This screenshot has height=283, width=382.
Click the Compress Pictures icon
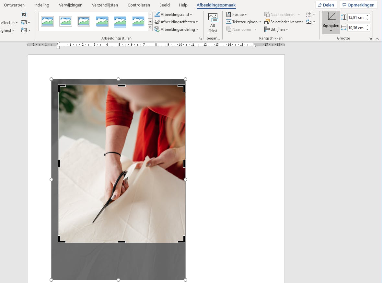pyautogui.click(x=24, y=15)
